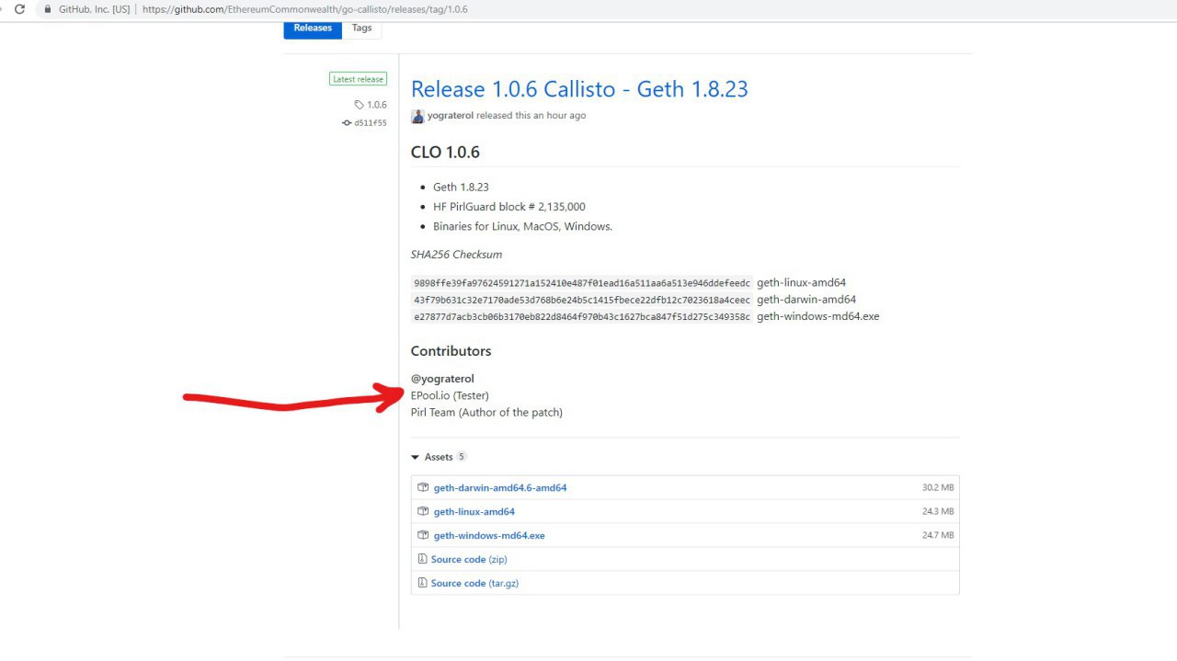Collapse the Assets section triangle
This screenshot has width=1177, height=661.
point(416,457)
